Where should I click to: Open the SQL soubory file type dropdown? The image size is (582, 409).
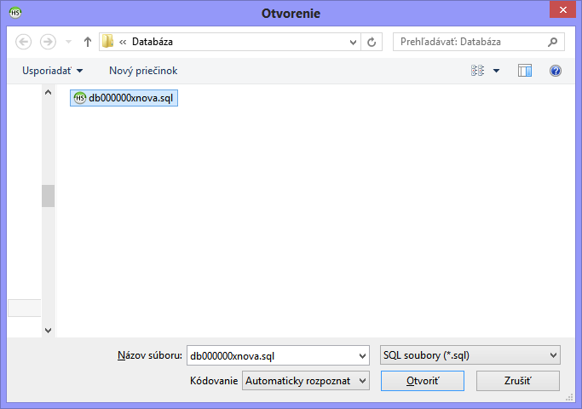(469, 355)
